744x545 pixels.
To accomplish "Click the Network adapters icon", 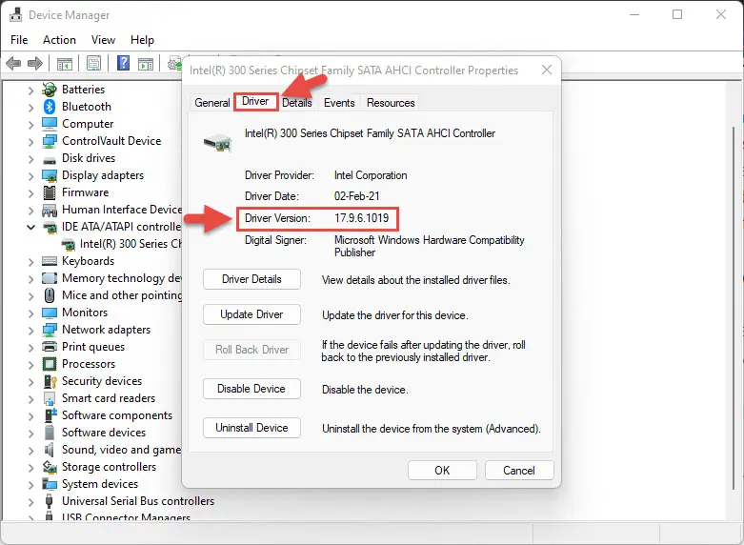I will tap(50, 330).
